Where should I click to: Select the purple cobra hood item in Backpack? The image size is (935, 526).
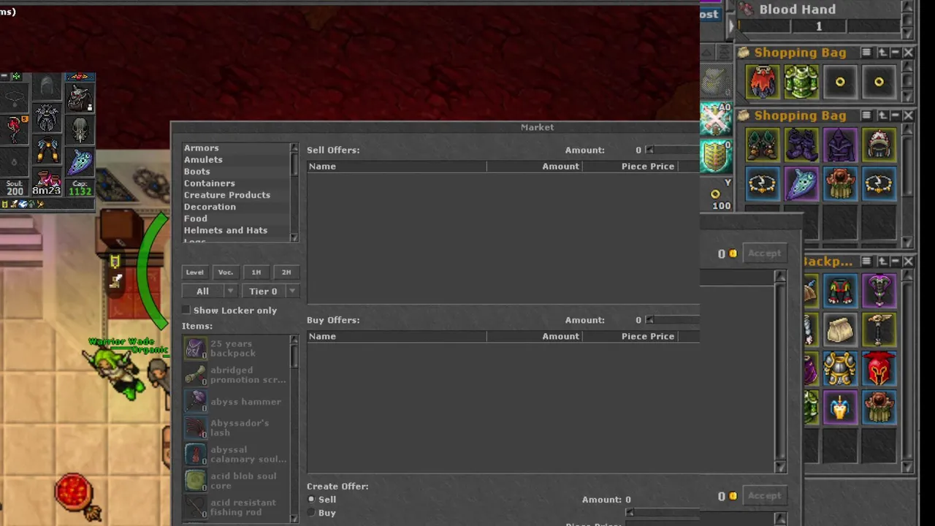(879, 291)
